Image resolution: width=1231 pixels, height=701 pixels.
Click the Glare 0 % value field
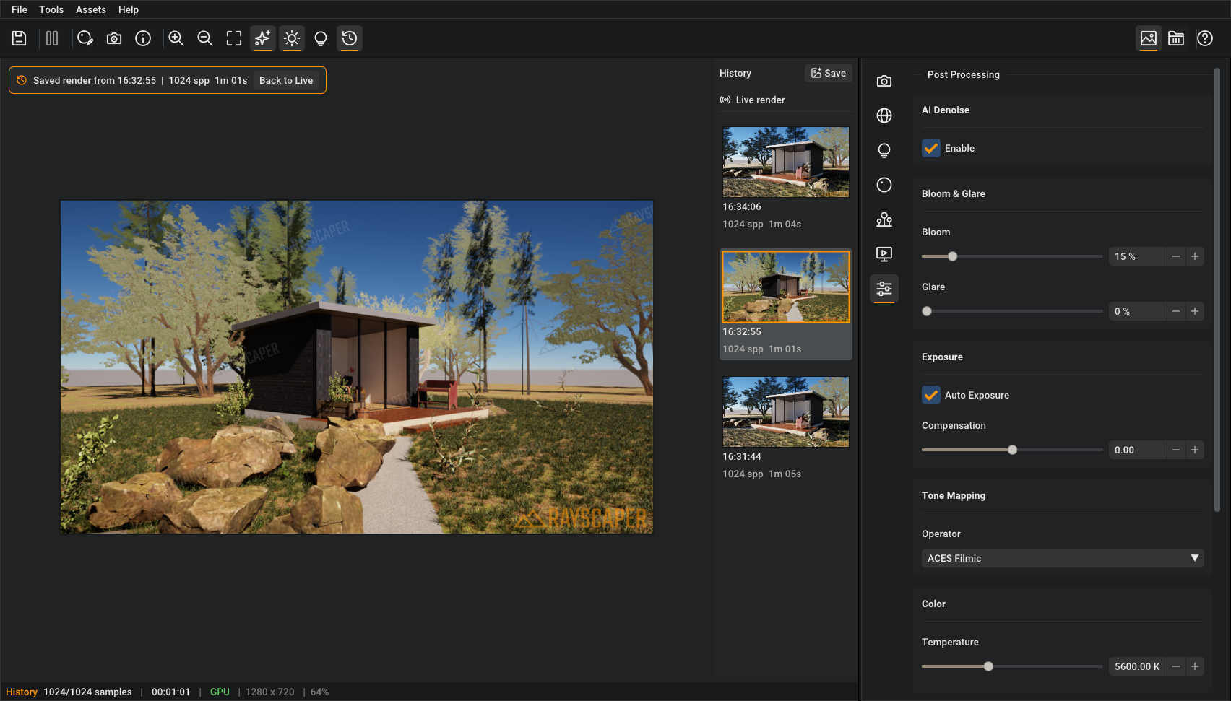coord(1137,311)
